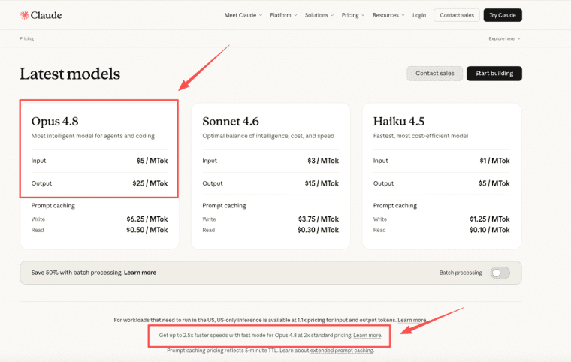Click the Latest models heading
This screenshot has height=362, width=571.
point(70,74)
